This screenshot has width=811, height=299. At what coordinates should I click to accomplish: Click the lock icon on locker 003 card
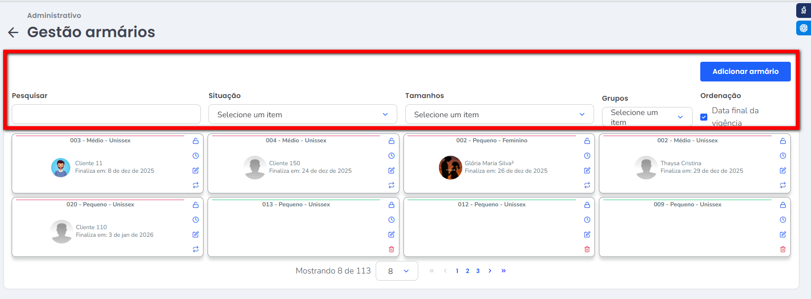pyautogui.click(x=195, y=141)
